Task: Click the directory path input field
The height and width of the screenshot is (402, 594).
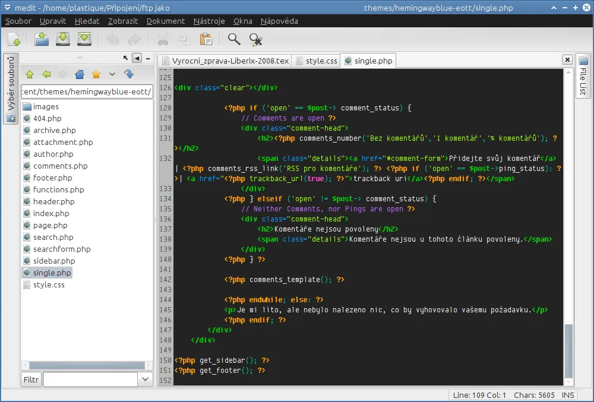Action: pyautogui.click(x=87, y=91)
